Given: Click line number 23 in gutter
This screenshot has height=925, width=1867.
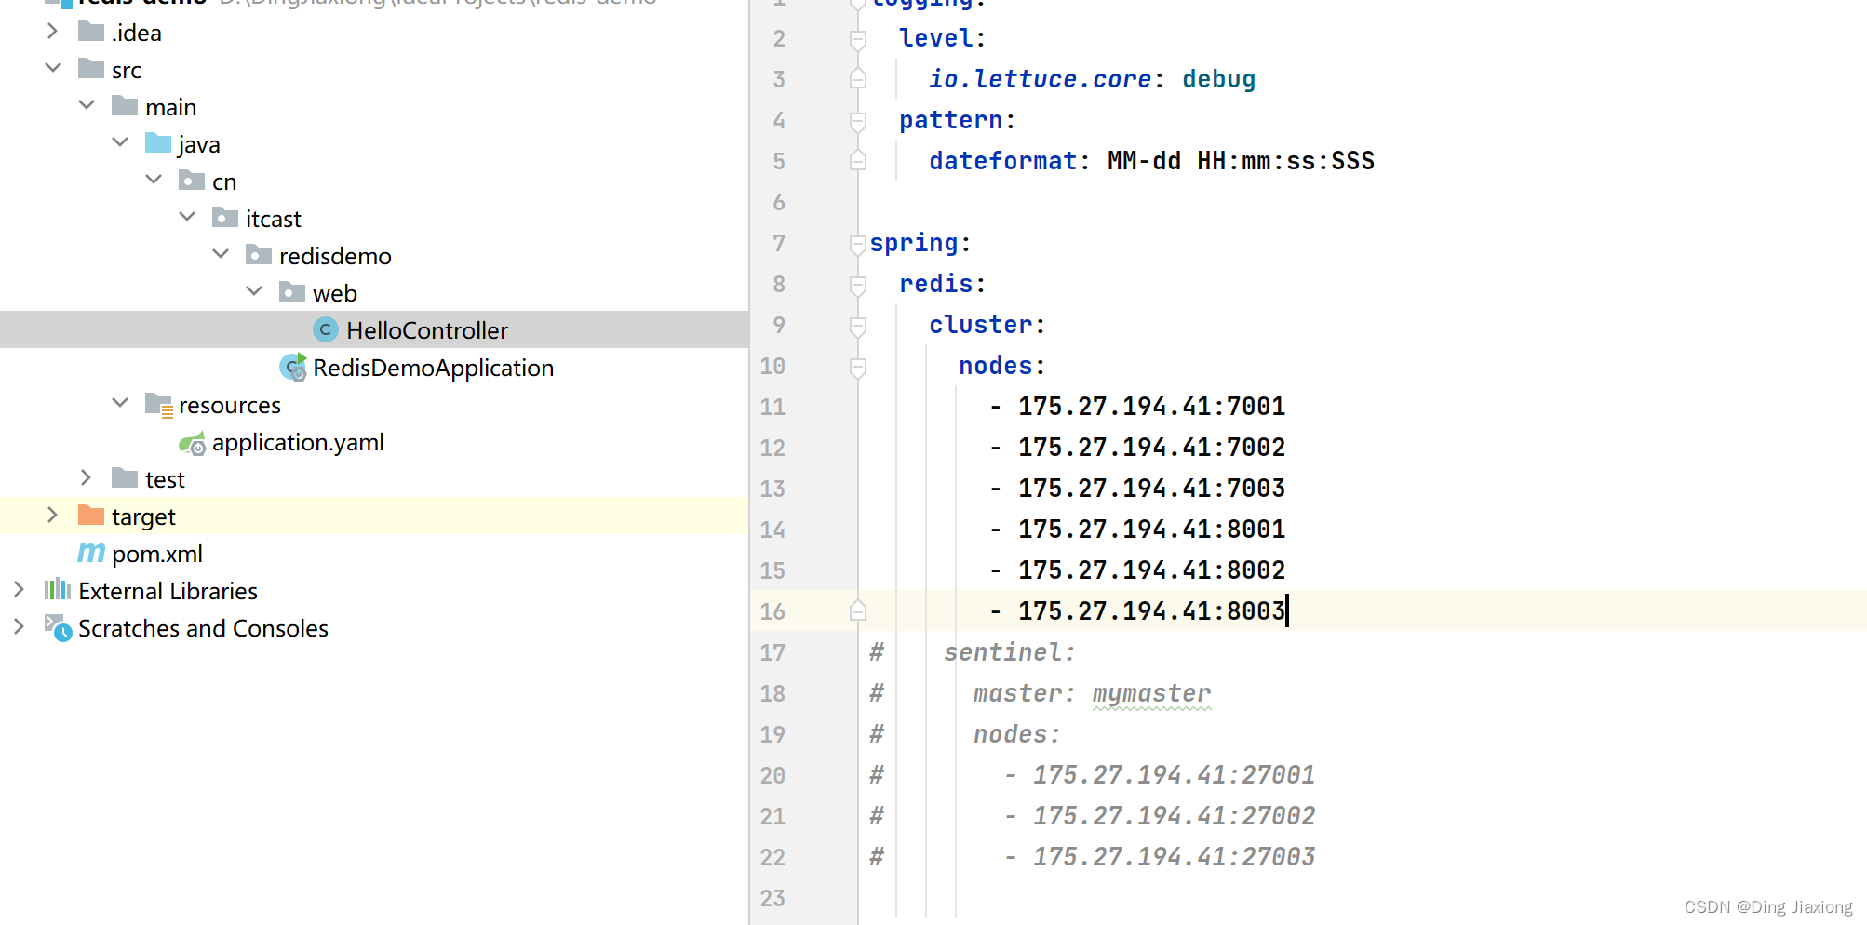Looking at the screenshot, I should 772,898.
